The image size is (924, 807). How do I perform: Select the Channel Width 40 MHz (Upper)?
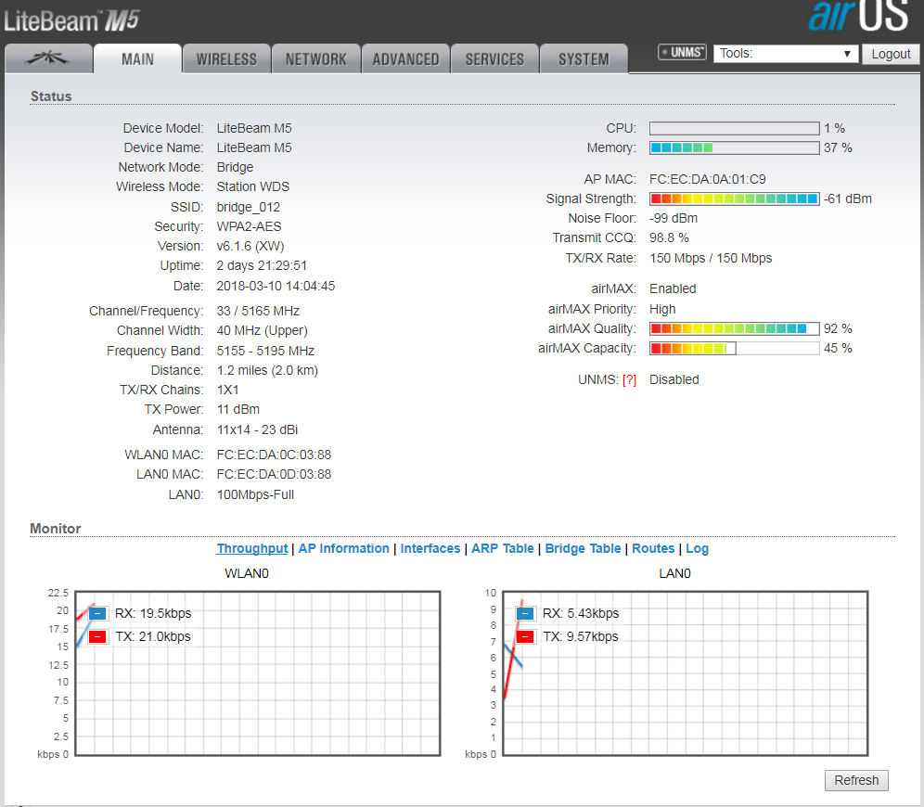[x=262, y=331]
